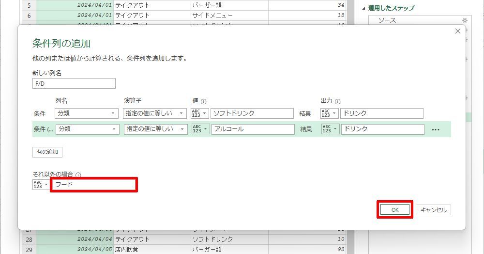The image size is (484, 254).
Task: Click the info icon next to それ以外の場合
Action: (78, 175)
